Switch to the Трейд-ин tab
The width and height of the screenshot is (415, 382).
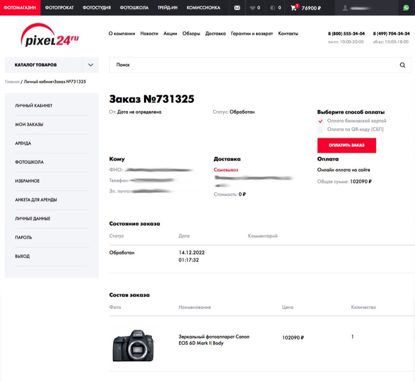[x=167, y=8]
